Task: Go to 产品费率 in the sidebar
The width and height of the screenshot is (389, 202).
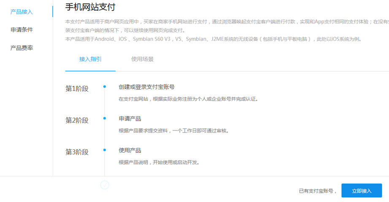Action: (x=22, y=48)
